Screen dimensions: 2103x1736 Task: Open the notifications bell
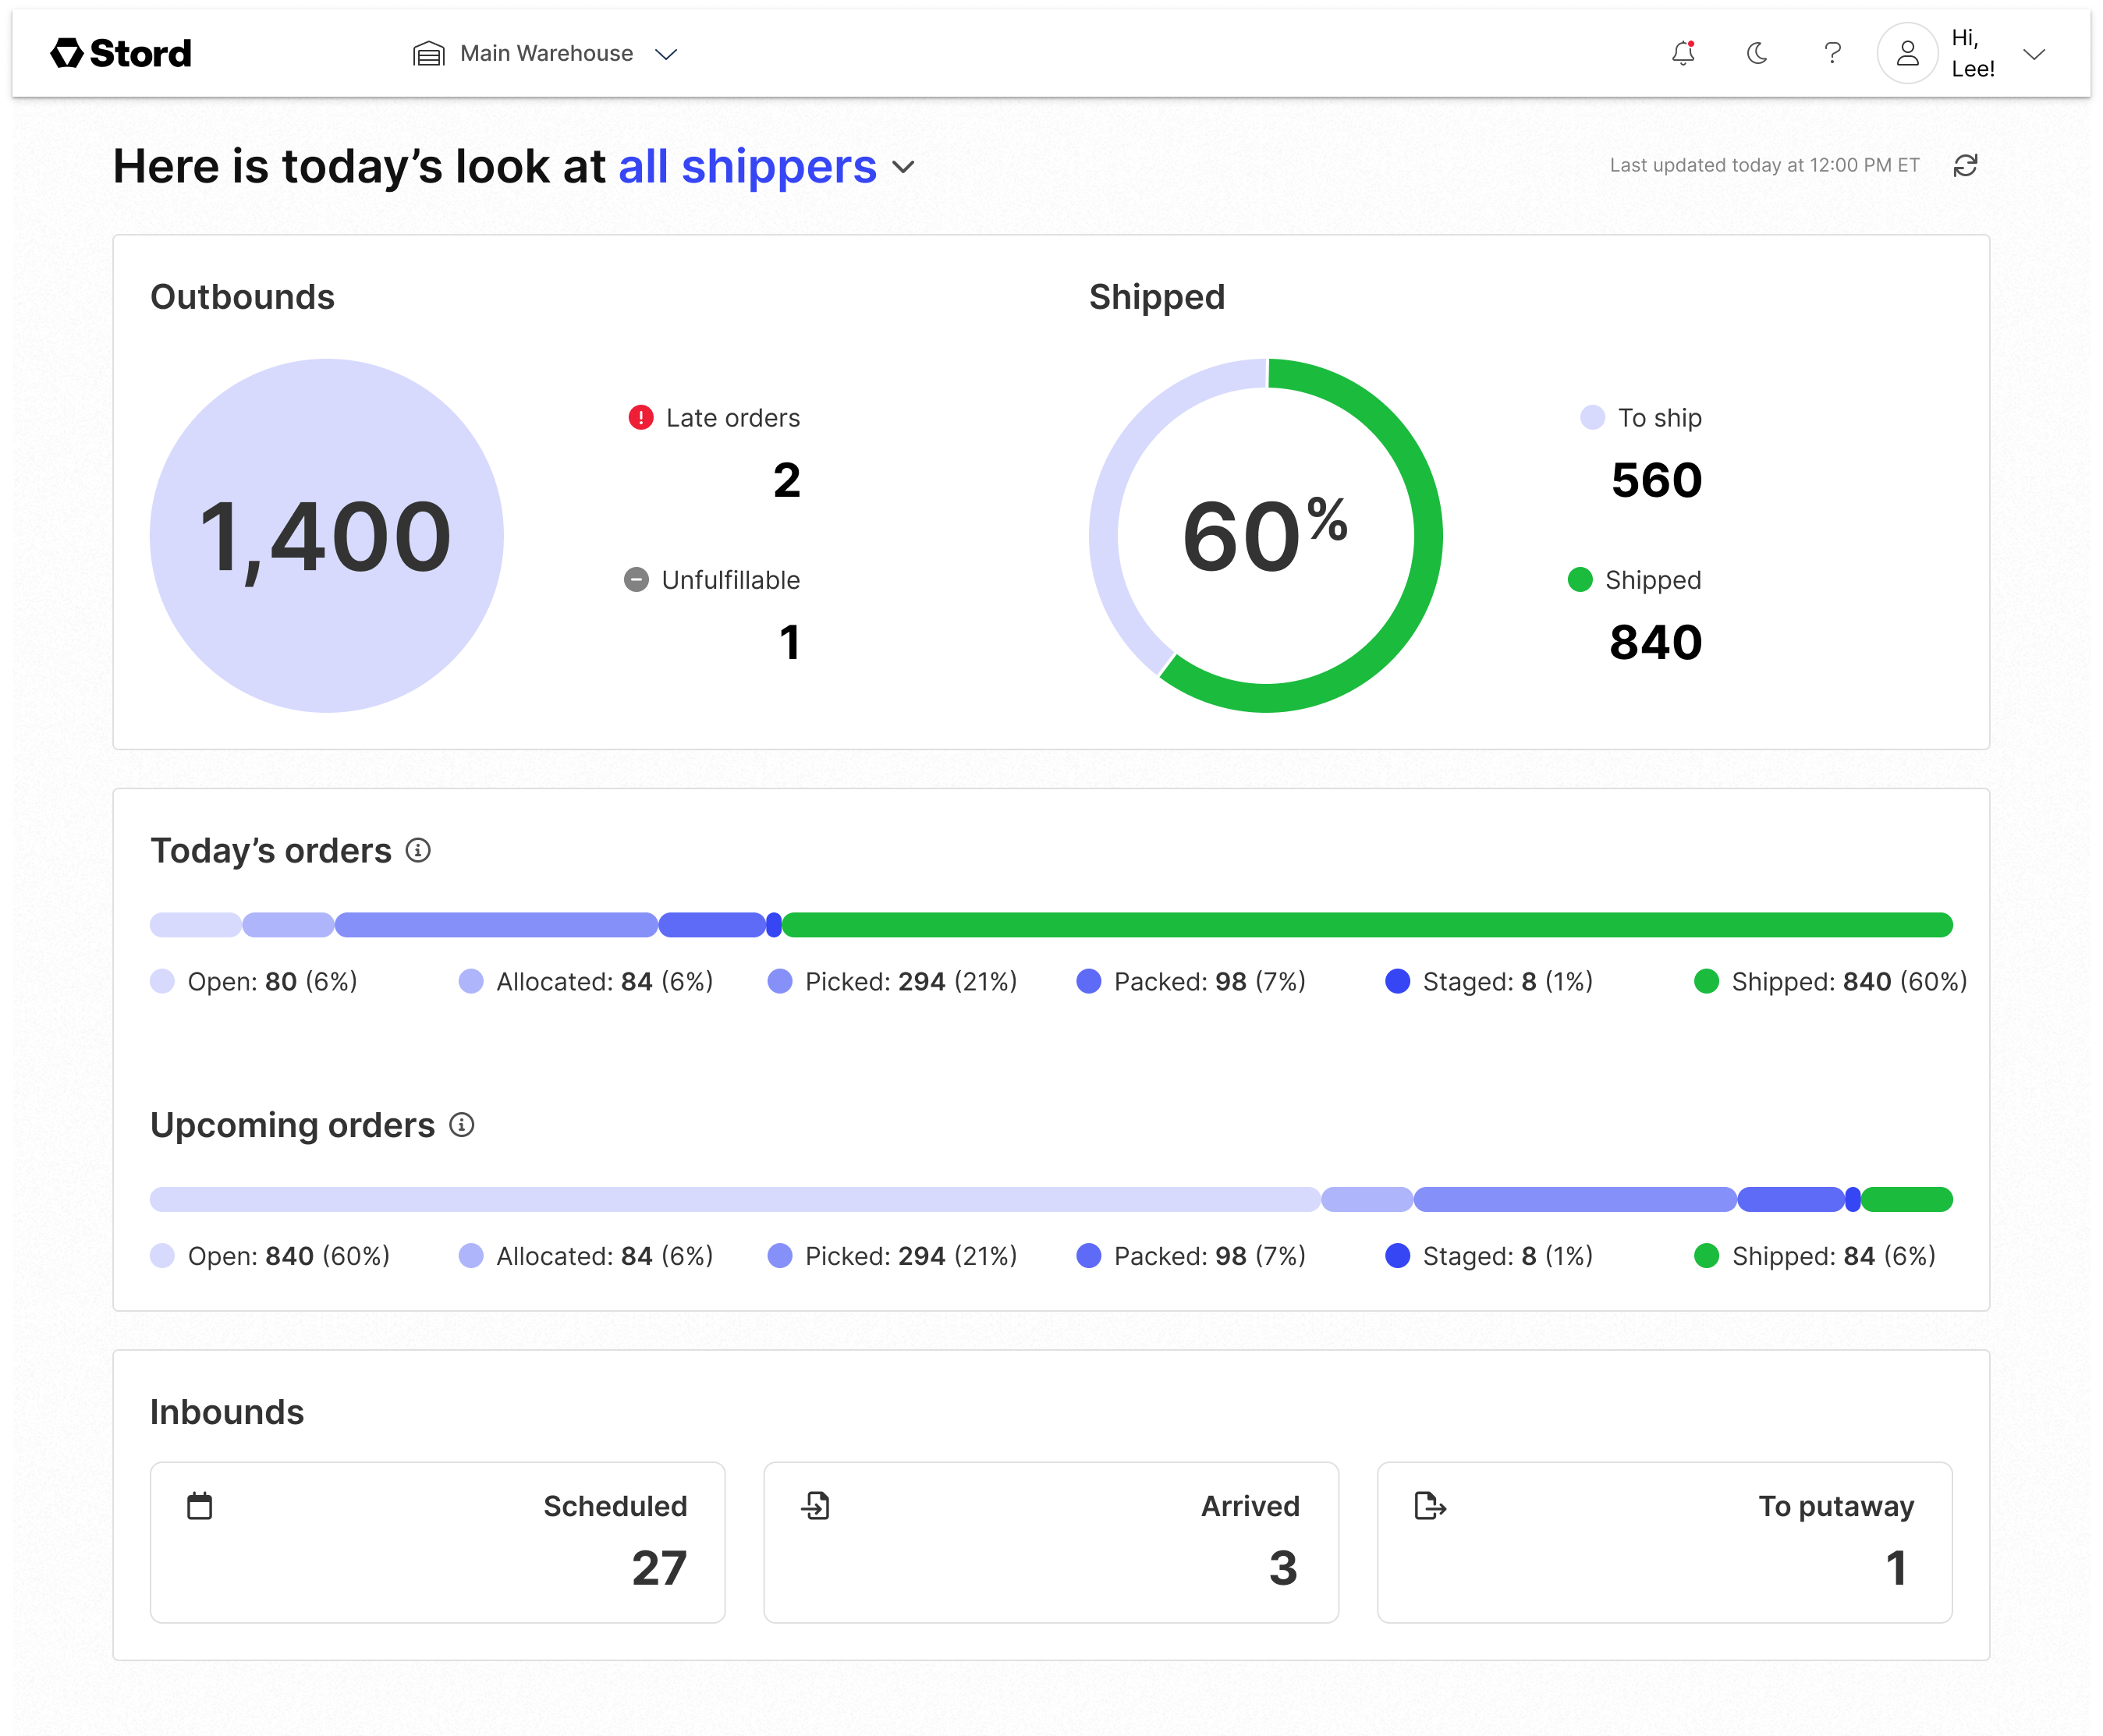click(x=1683, y=53)
